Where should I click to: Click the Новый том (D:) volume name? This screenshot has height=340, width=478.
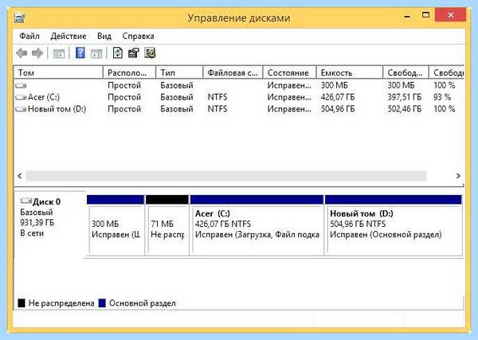point(57,109)
